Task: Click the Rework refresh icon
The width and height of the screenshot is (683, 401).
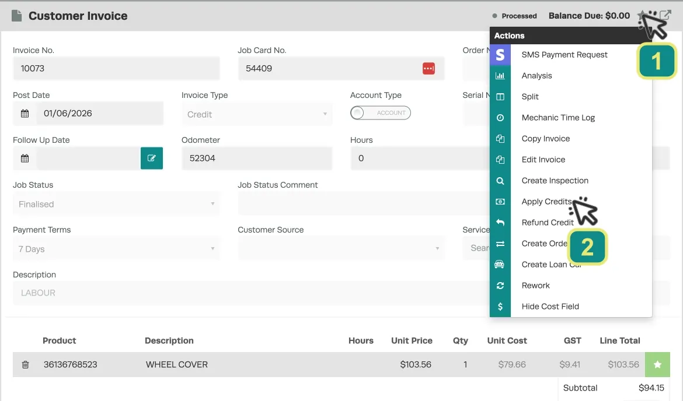Action: [x=500, y=286]
